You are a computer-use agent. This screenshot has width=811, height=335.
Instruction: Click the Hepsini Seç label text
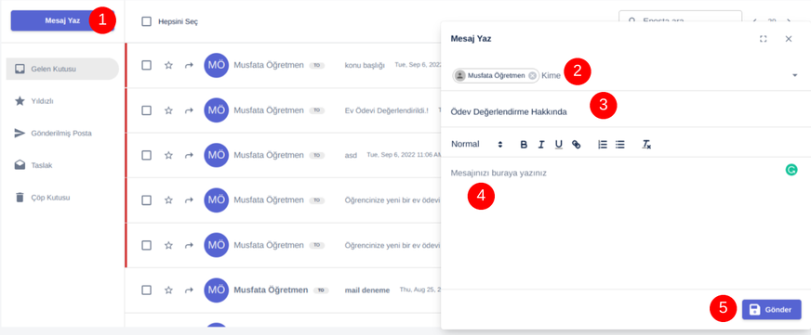tap(178, 21)
